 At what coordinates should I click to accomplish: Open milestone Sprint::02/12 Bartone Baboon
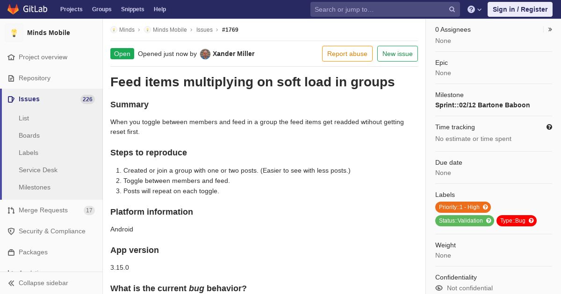coord(482,105)
